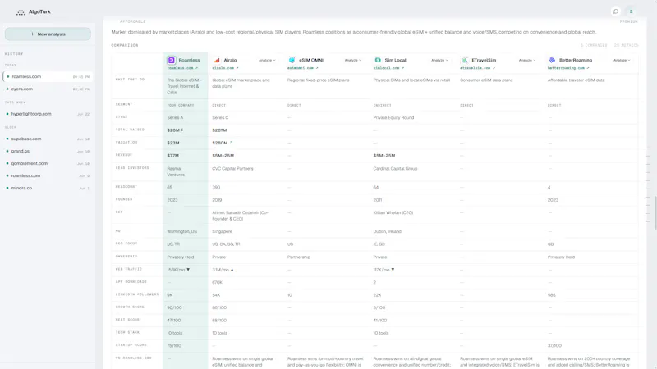This screenshot has height=369, width=657.
Task: Click the edit pencil next to $20M
Action: 181,130
